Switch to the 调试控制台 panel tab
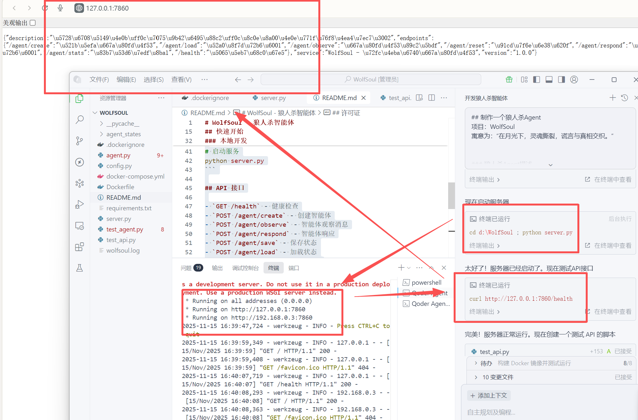This screenshot has width=638, height=420. (245, 268)
